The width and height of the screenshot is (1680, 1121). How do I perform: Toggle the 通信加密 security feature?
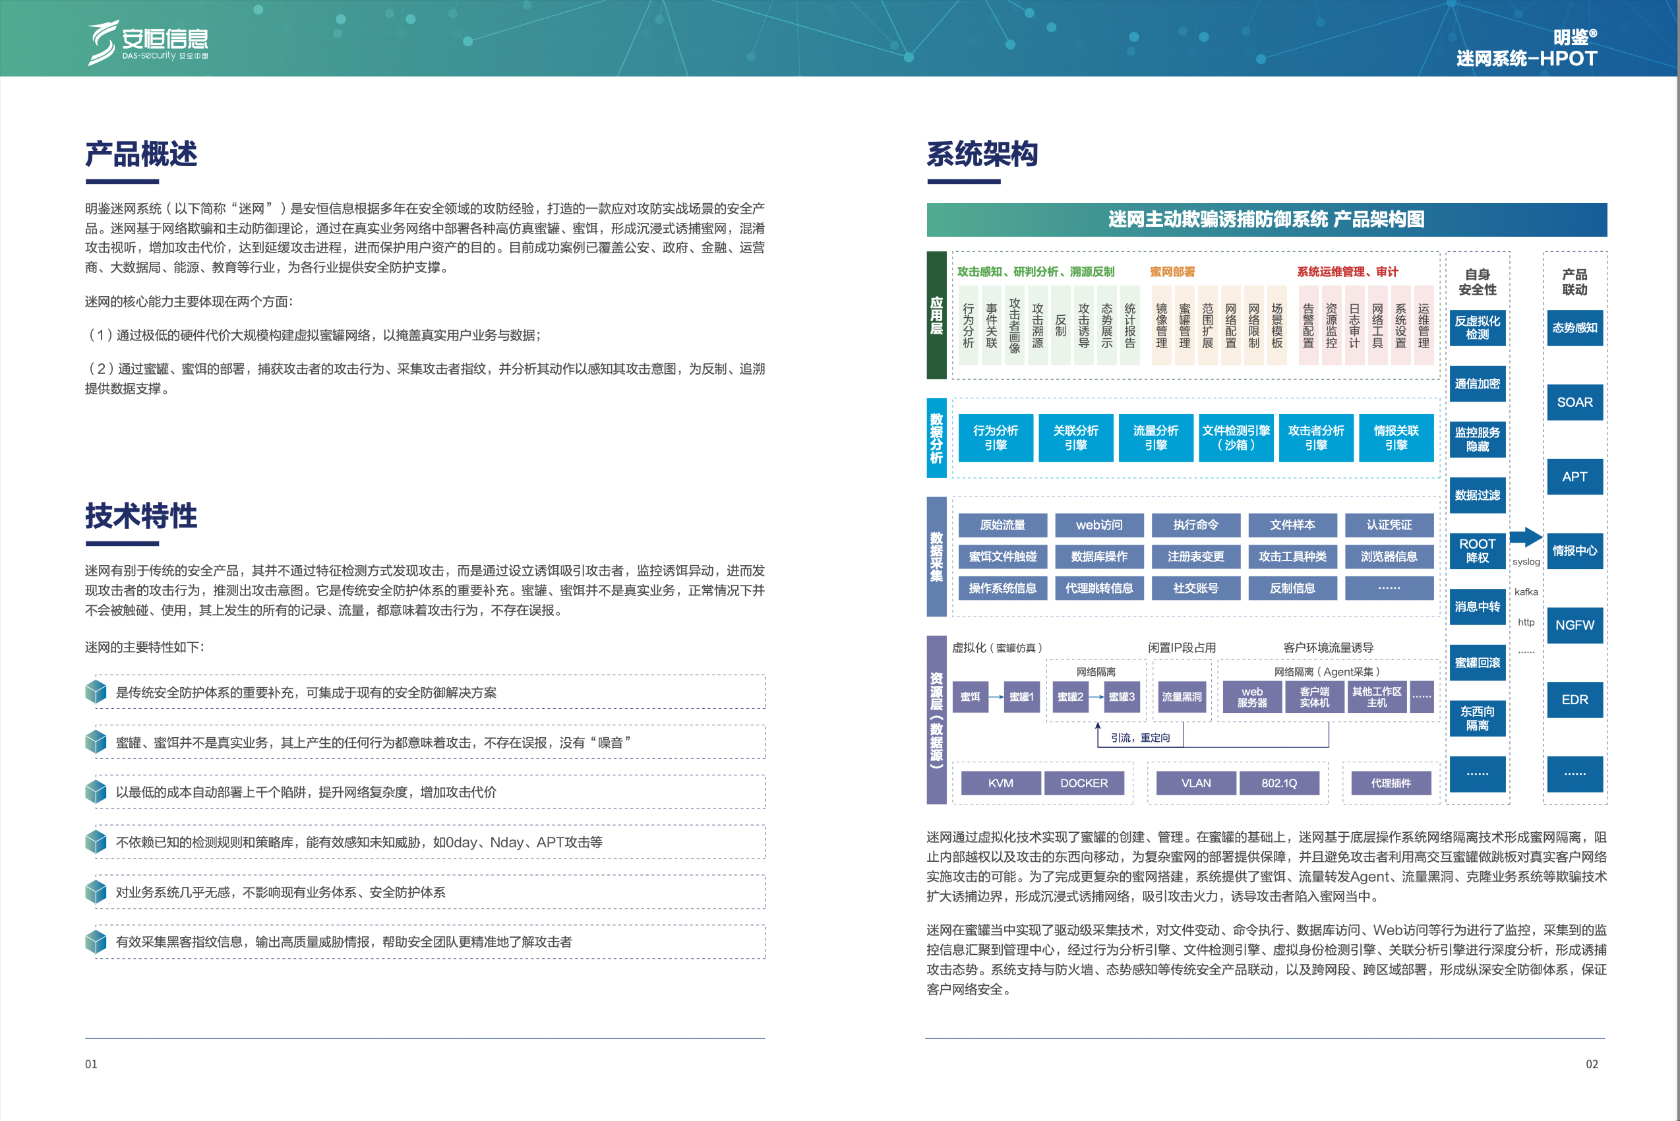click(x=1477, y=383)
